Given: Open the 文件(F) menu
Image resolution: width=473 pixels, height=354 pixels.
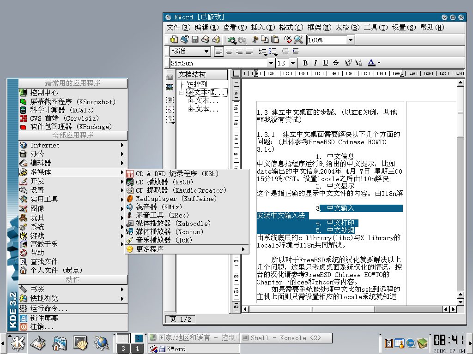Looking at the screenshot, I should tap(179, 27).
